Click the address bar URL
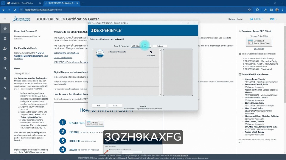This screenshot has width=286, height=160. [43, 10]
